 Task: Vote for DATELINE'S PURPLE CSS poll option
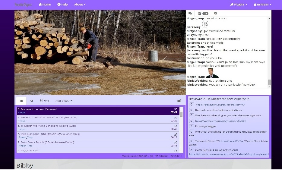click(x=191, y=150)
